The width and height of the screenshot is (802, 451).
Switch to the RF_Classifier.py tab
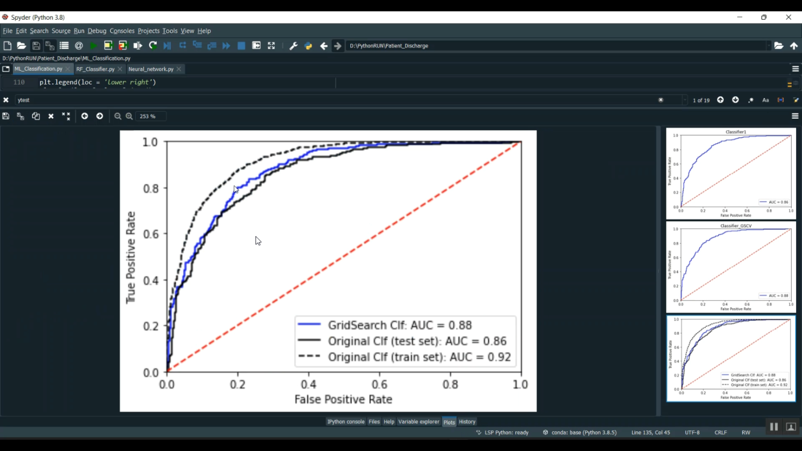click(x=95, y=68)
